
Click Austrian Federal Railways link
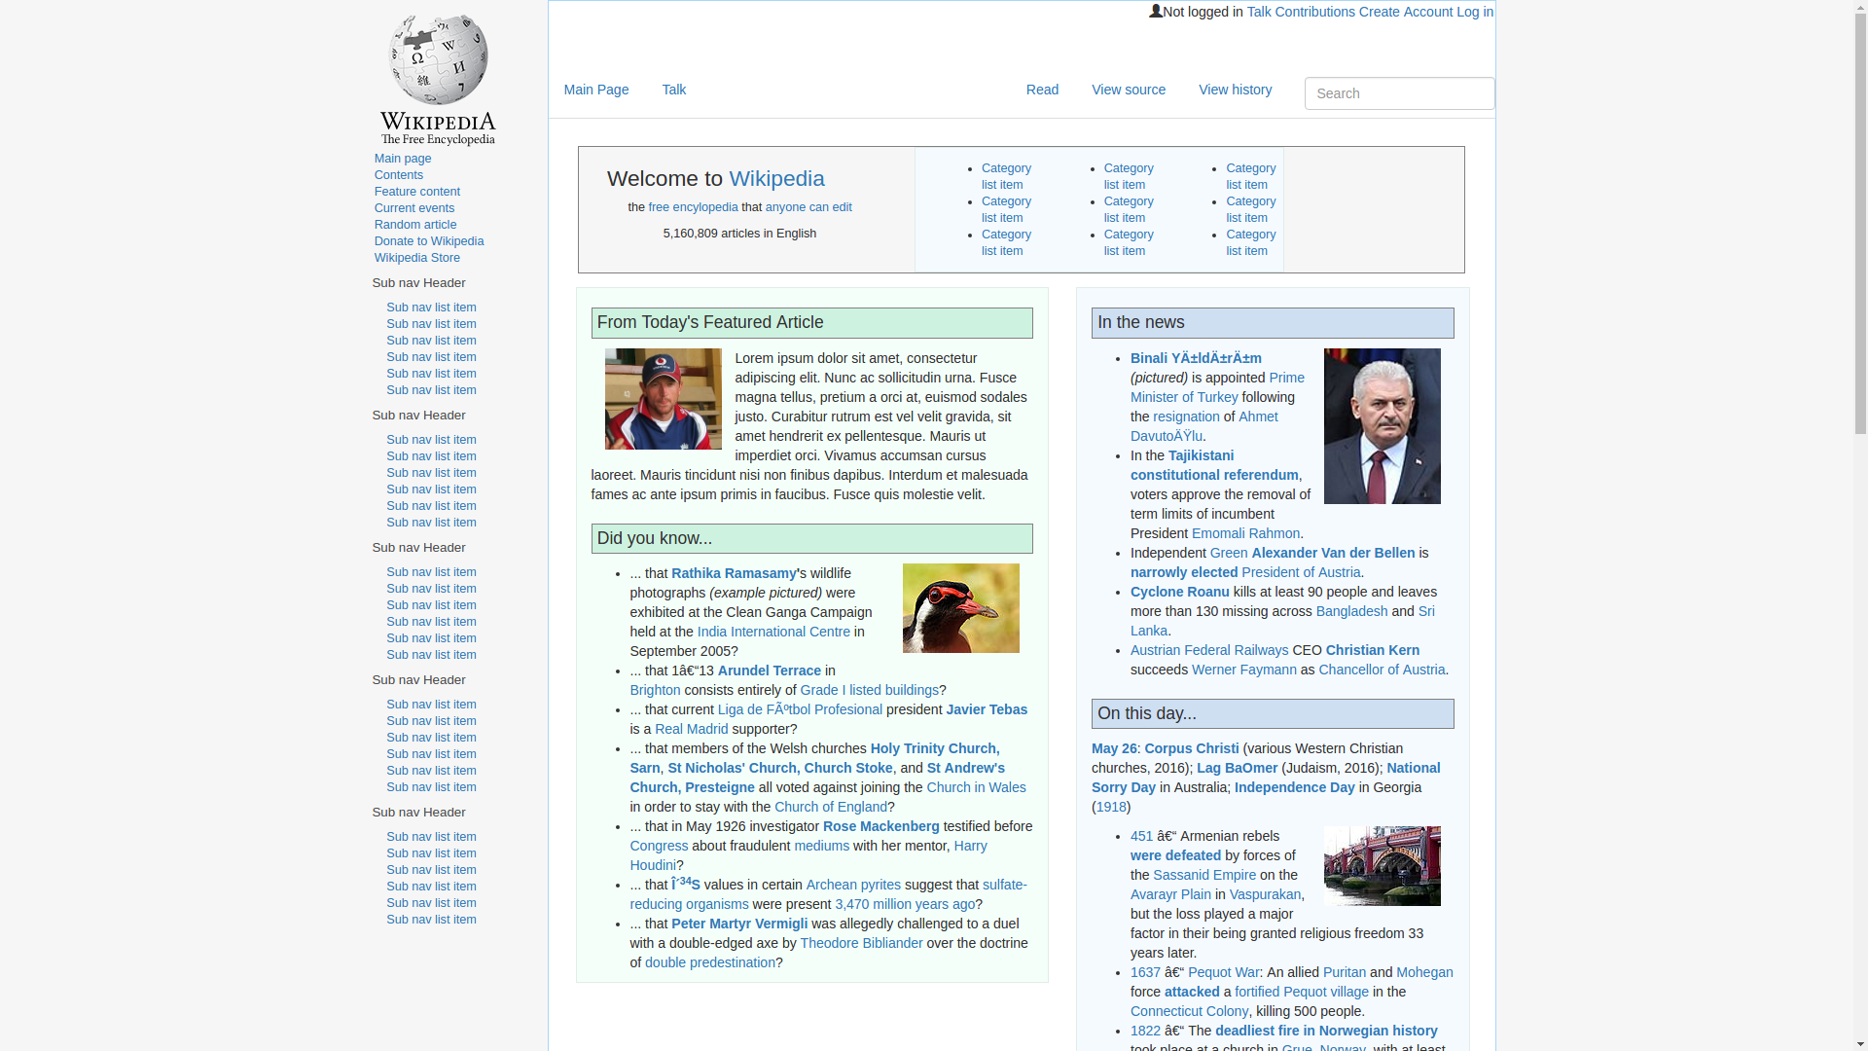(1209, 650)
